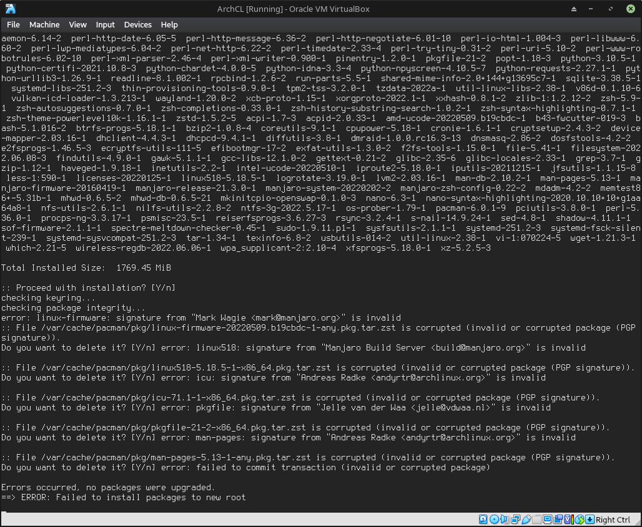Click the "Total Installed Size: 1769.45 MiB" line
The image size is (642, 527).
pyautogui.click(x=86, y=268)
